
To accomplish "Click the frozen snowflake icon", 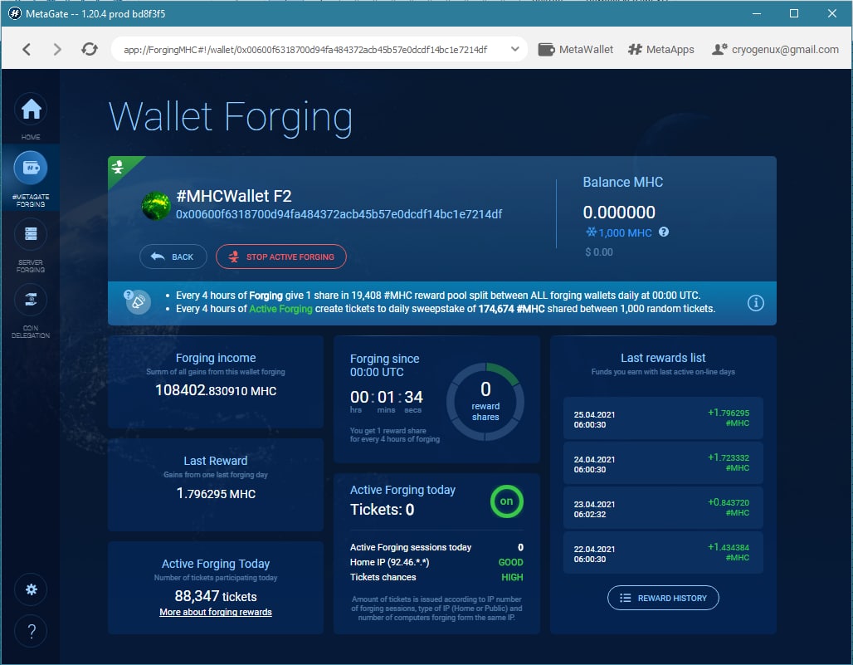I will click(x=591, y=232).
